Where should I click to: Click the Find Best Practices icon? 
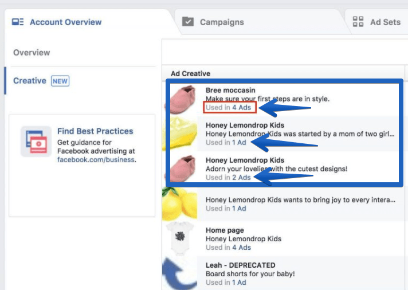pyautogui.click(x=36, y=142)
